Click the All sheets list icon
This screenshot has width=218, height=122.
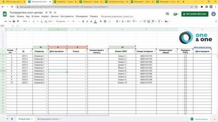12,119
